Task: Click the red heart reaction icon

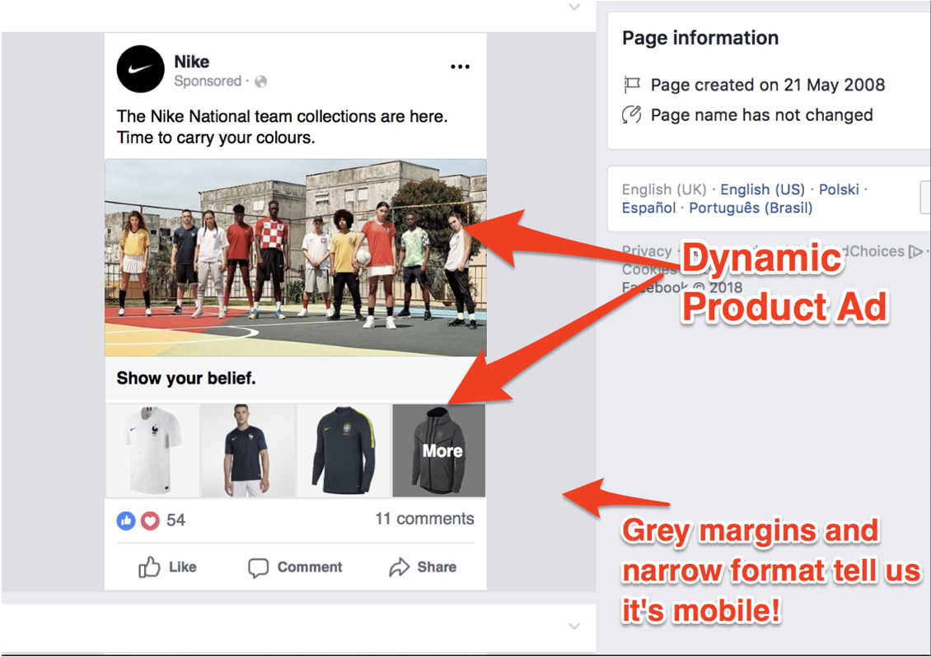Action: [150, 521]
